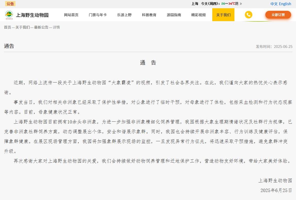Click the highlighted 关于我们 tab
The image size is (296, 200).
(223, 15)
